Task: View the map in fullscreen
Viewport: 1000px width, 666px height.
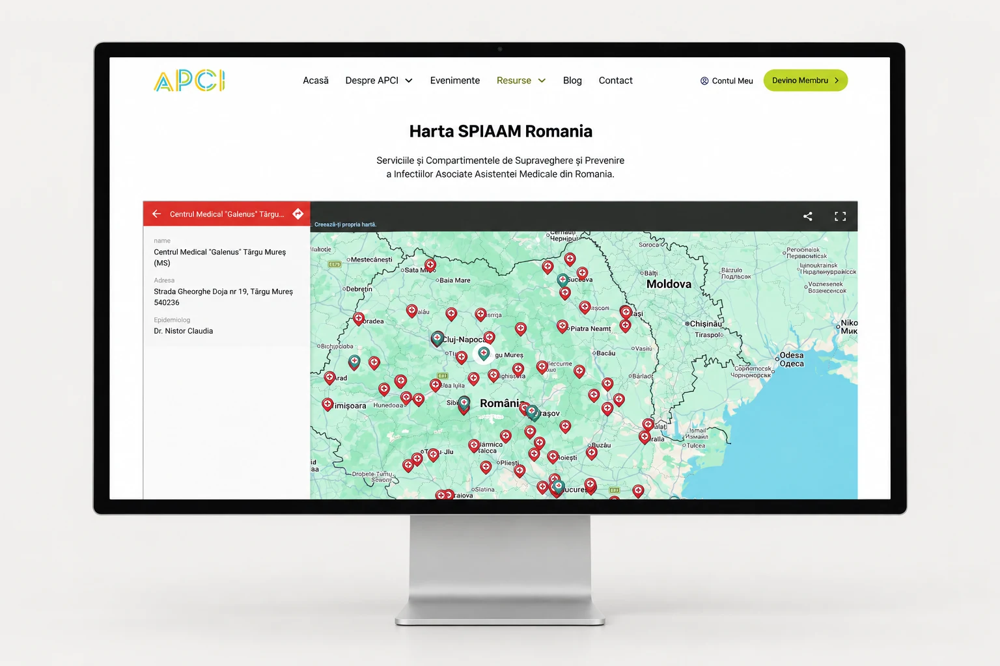Action: click(840, 217)
